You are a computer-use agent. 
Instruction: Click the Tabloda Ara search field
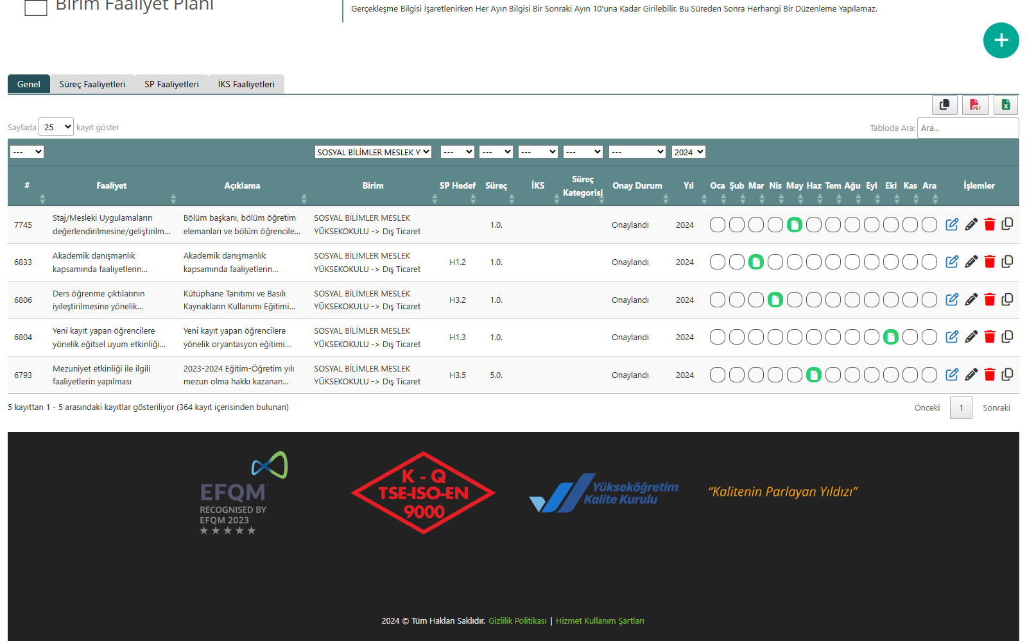point(967,128)
